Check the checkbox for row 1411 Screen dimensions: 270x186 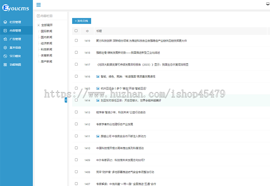(x=76, y=136)
